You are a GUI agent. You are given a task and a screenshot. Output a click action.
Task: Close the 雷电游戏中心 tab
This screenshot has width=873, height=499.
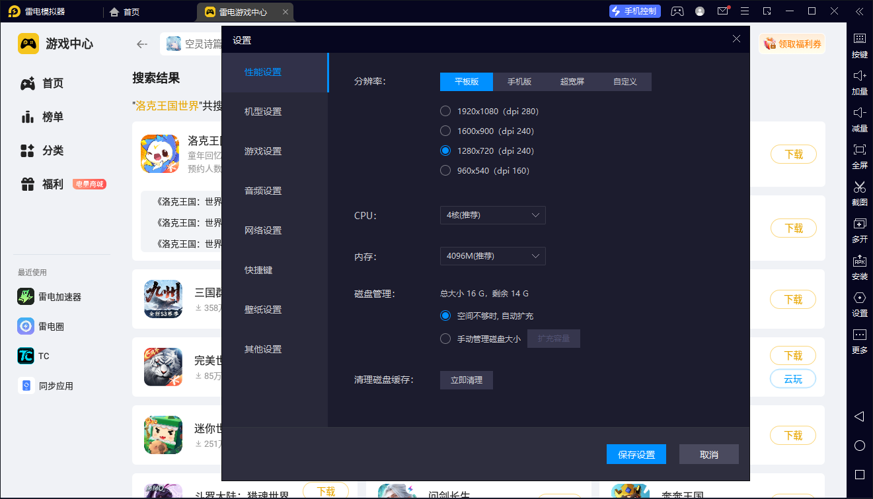coord(285,12)
